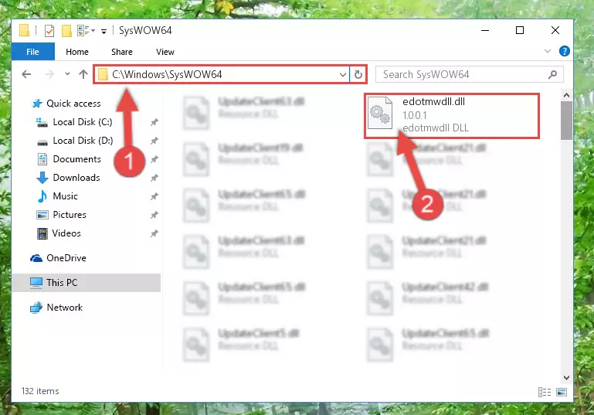
Task: Select This PC in navigation pane
Action: coord(86,283)
